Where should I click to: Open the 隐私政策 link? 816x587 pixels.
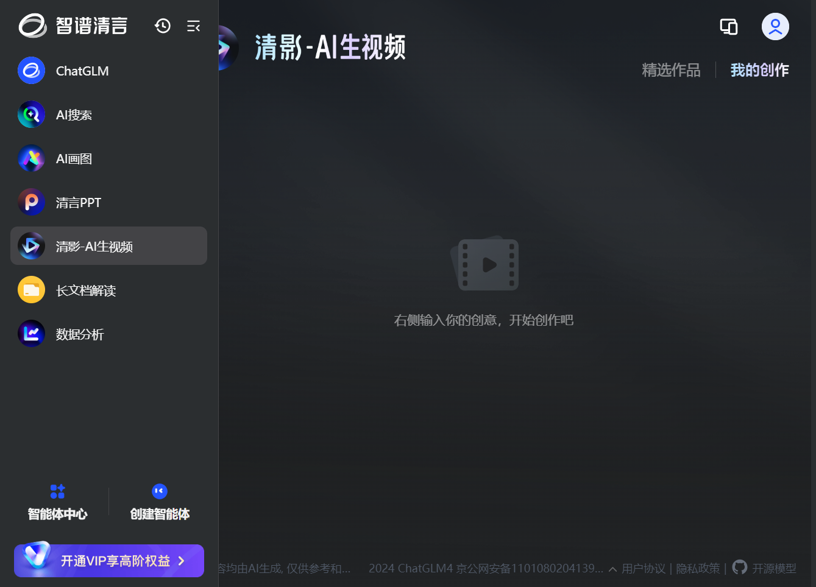point(698,569)
